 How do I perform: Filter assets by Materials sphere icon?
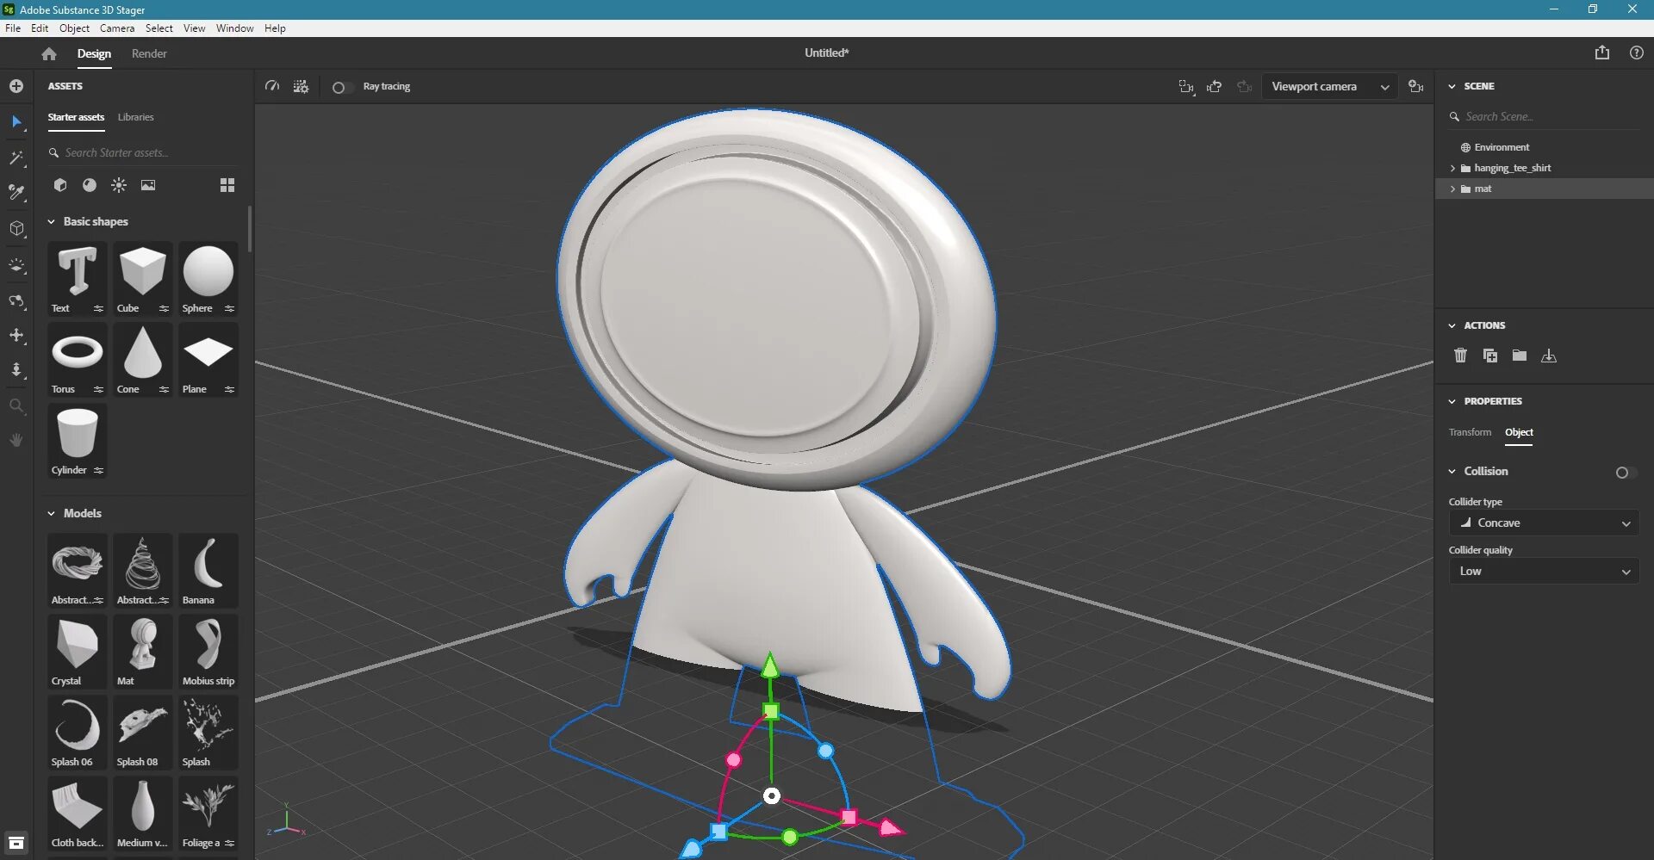pos(90,185)
